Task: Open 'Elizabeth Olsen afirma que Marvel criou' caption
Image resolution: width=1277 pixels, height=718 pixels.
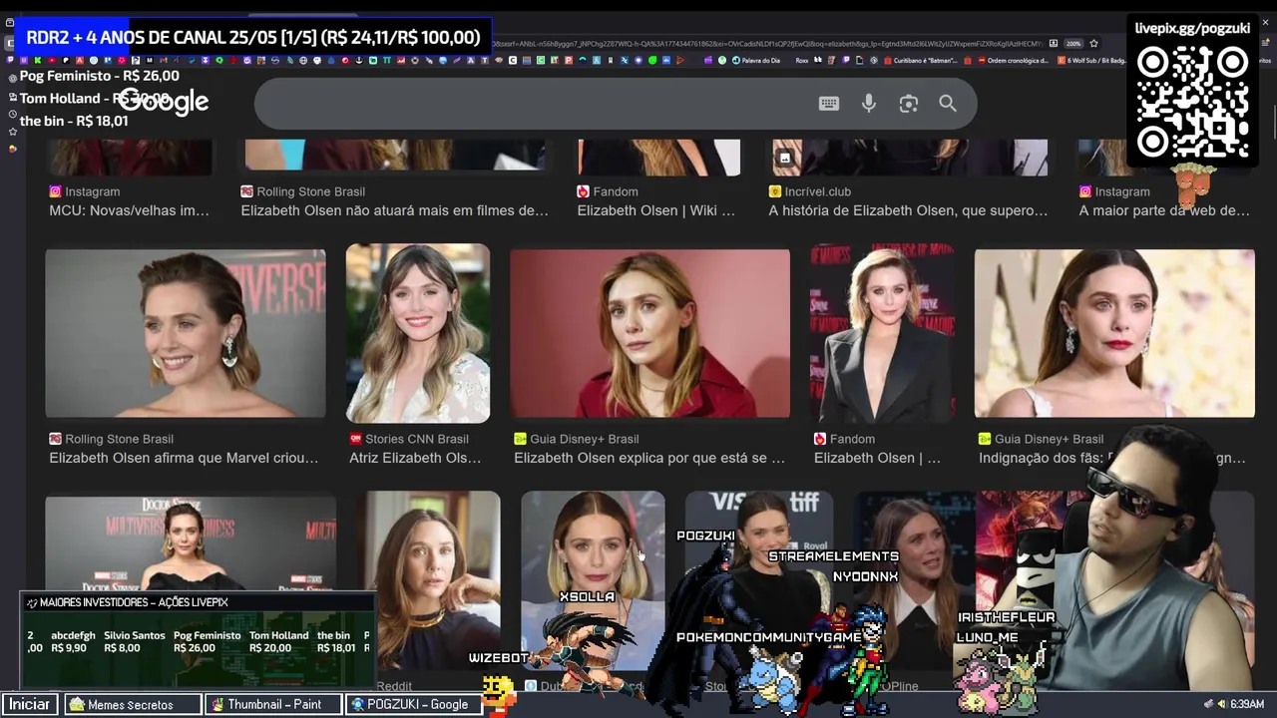Action: 184,458
